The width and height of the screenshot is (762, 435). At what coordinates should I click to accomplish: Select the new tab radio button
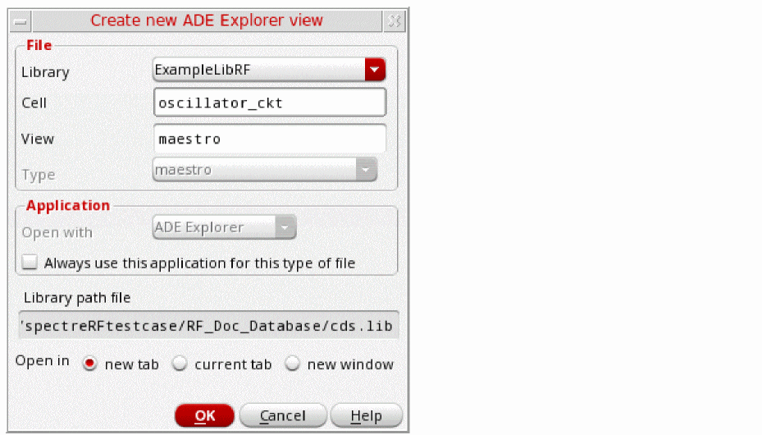coord(90,364)
